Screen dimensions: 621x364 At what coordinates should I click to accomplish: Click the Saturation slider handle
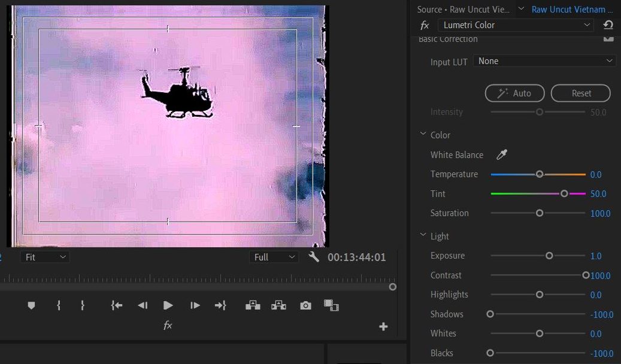[x=540, y=213]
